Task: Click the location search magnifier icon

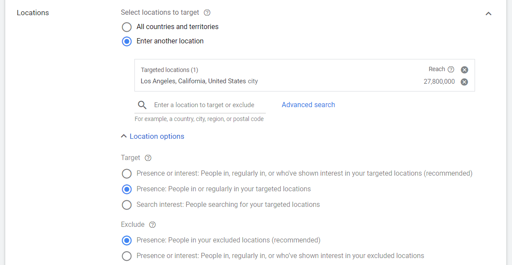Action: coord(142,105)
